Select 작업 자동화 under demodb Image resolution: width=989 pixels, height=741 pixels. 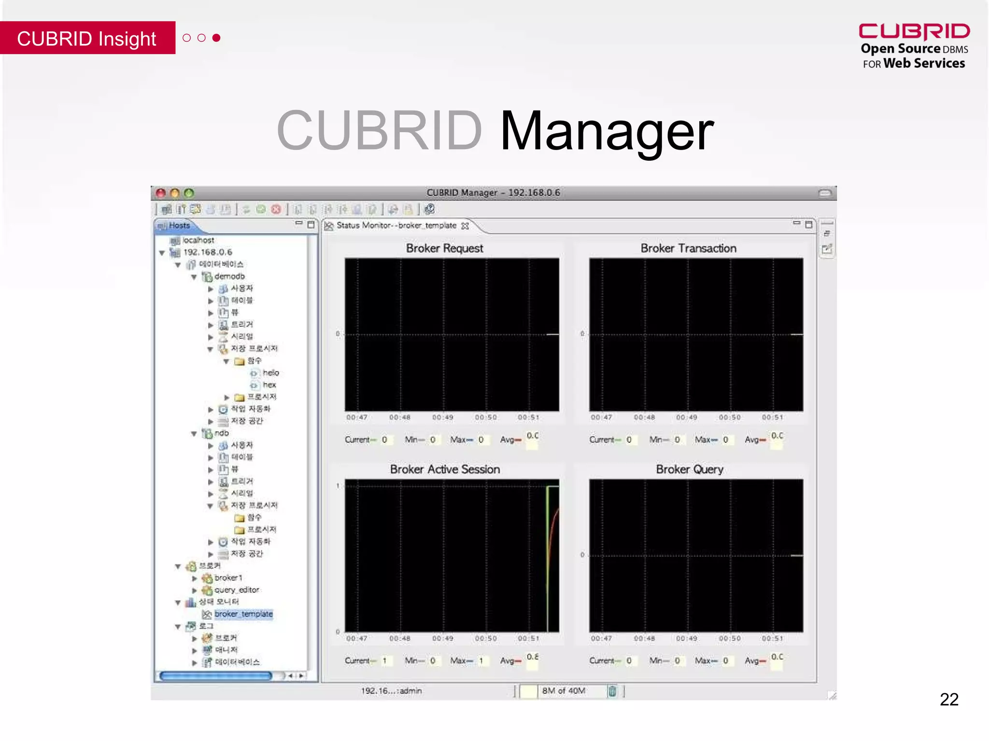[x=250, y=409]
